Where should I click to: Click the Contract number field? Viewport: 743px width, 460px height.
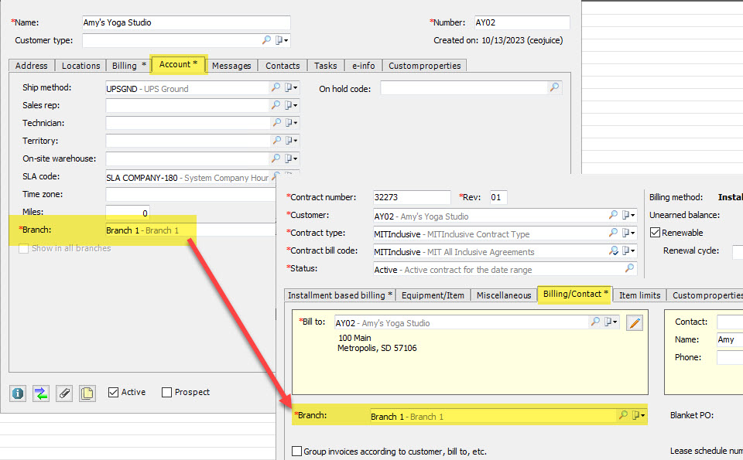412,197
